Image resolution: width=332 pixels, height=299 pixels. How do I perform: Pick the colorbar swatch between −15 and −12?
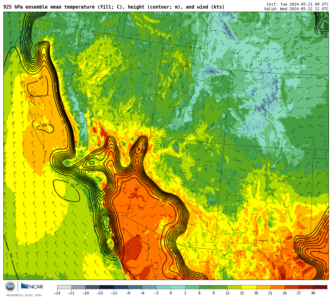[107, 287]
